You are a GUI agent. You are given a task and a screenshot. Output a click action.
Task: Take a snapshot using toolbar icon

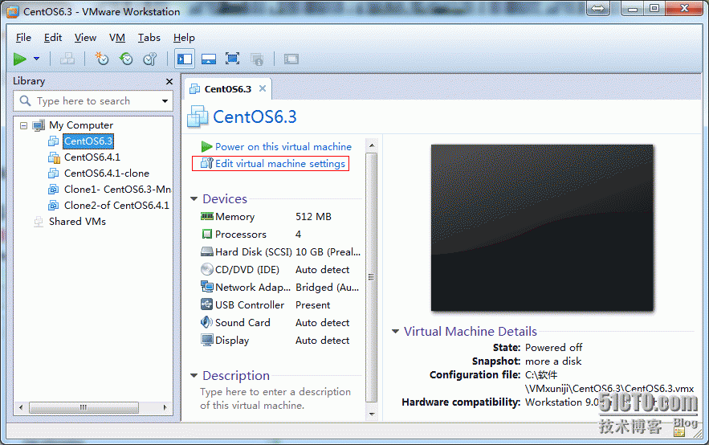[x=102, y=59]
